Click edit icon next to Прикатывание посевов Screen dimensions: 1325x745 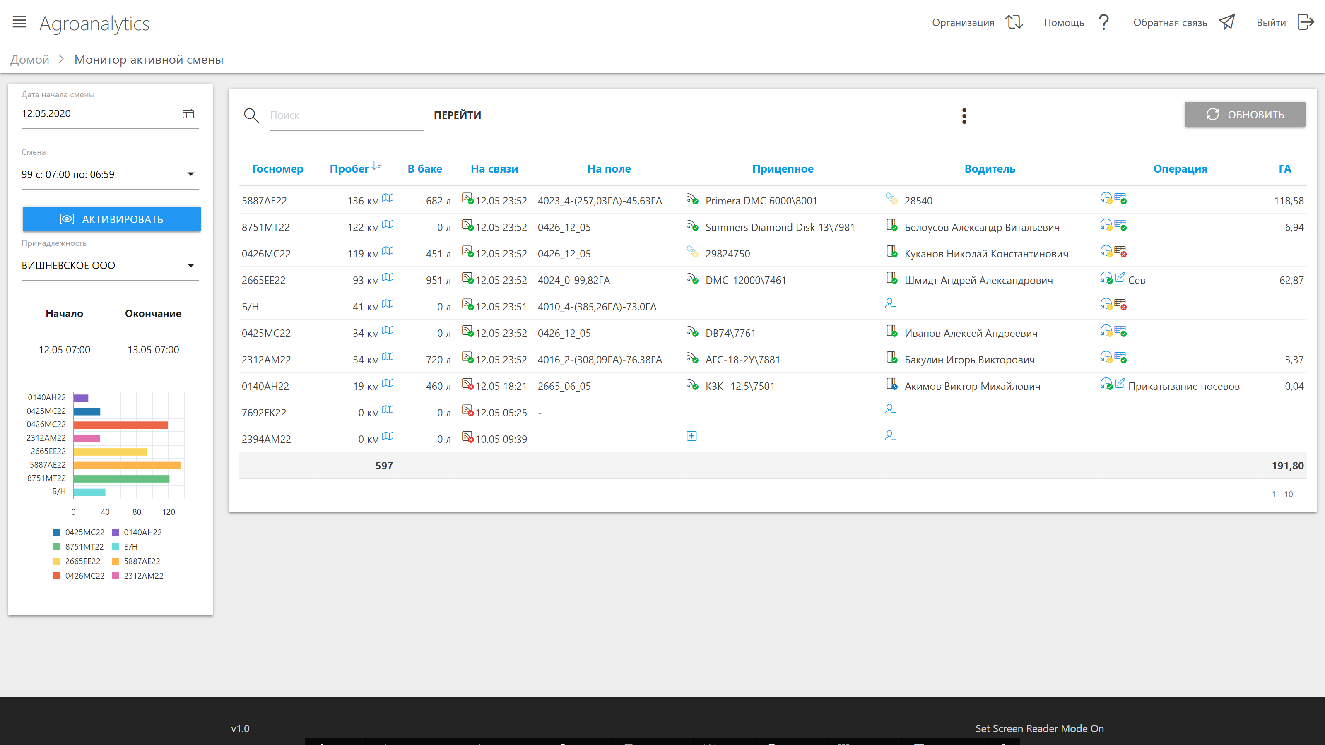1120,384
